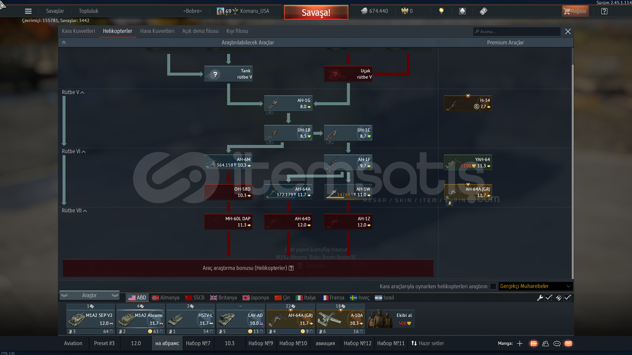The width and height of the screenshot is (632, 355).
Task: Switch to the Açık deniz filosu tab
Action: [200, 31]
